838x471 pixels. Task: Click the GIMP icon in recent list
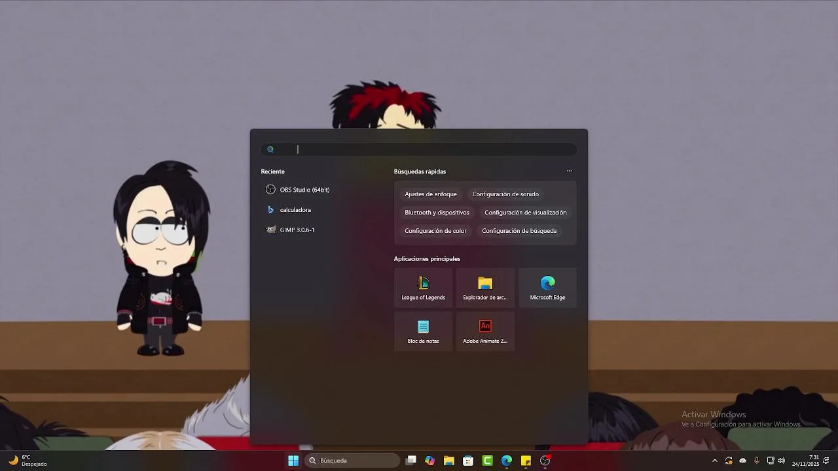(270, 230)
